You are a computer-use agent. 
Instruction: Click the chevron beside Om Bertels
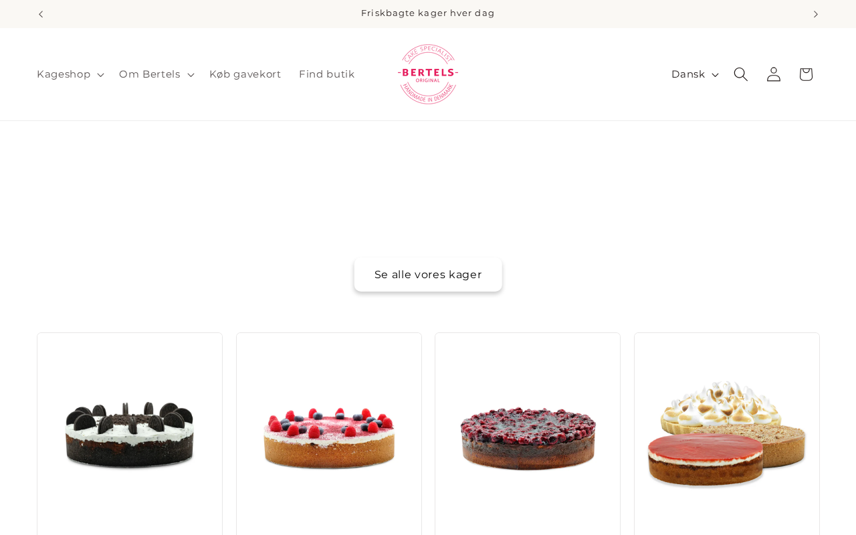tap(191, 75)
